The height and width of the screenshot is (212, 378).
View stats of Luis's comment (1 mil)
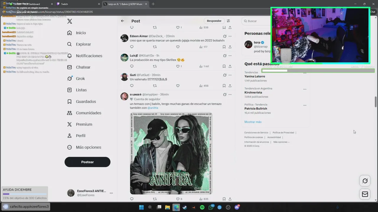pyautogui.click(x=204, y=66)
